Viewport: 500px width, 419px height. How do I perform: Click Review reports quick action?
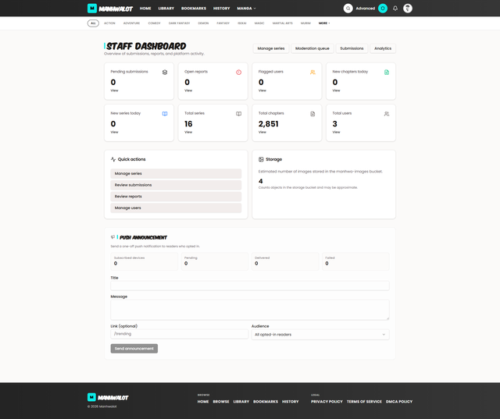click(x=176, y=197)
